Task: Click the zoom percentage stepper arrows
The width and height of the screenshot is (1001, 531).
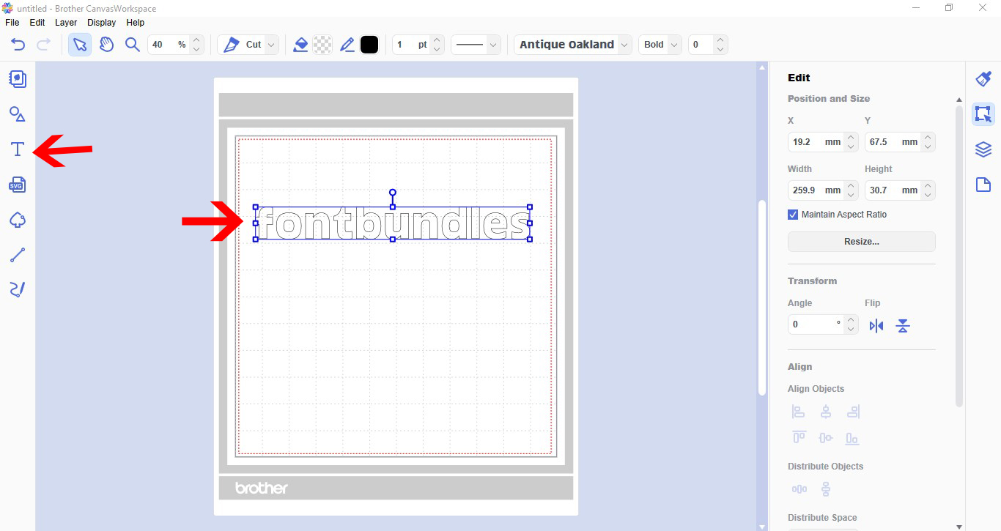Action: [x=196, y=45]
